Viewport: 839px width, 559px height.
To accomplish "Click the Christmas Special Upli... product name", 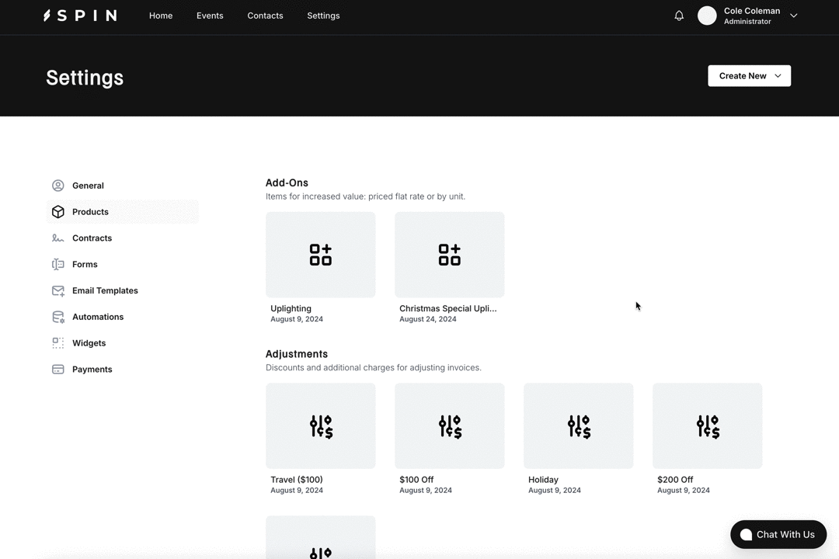I will pyautogui.click(x=448, y=309).
